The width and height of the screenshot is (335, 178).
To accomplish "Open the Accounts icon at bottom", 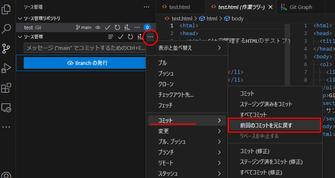I will point(6,175).
